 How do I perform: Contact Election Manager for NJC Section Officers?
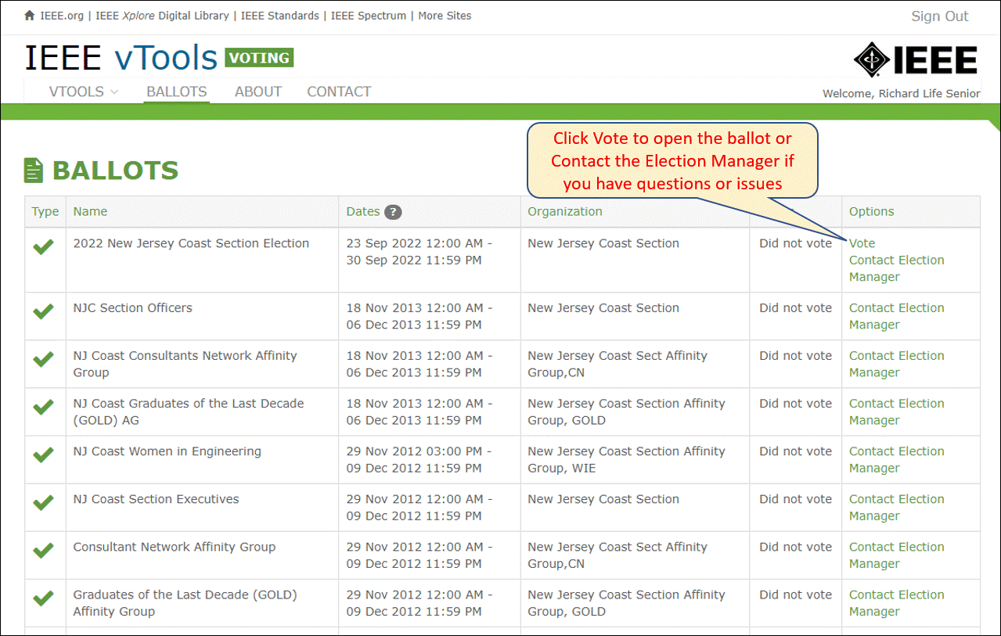pyautogui.click(x=897, y=316)
